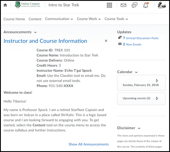
Task: Click the Course Delivery: Online line
Action: 56,60
